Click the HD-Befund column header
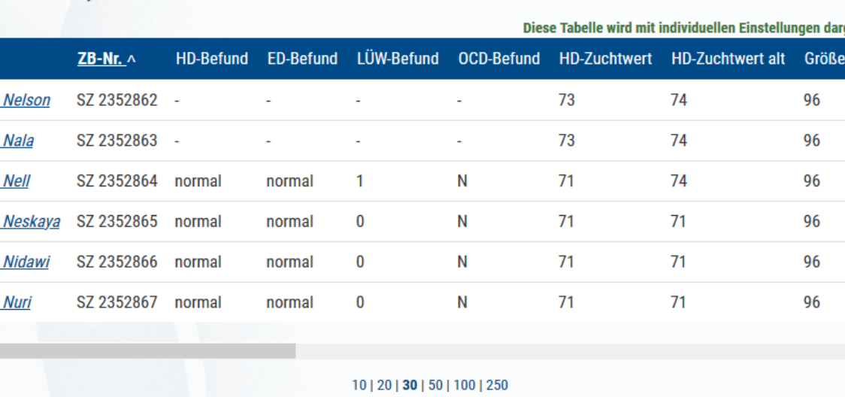845x397 pixels. 212,59
